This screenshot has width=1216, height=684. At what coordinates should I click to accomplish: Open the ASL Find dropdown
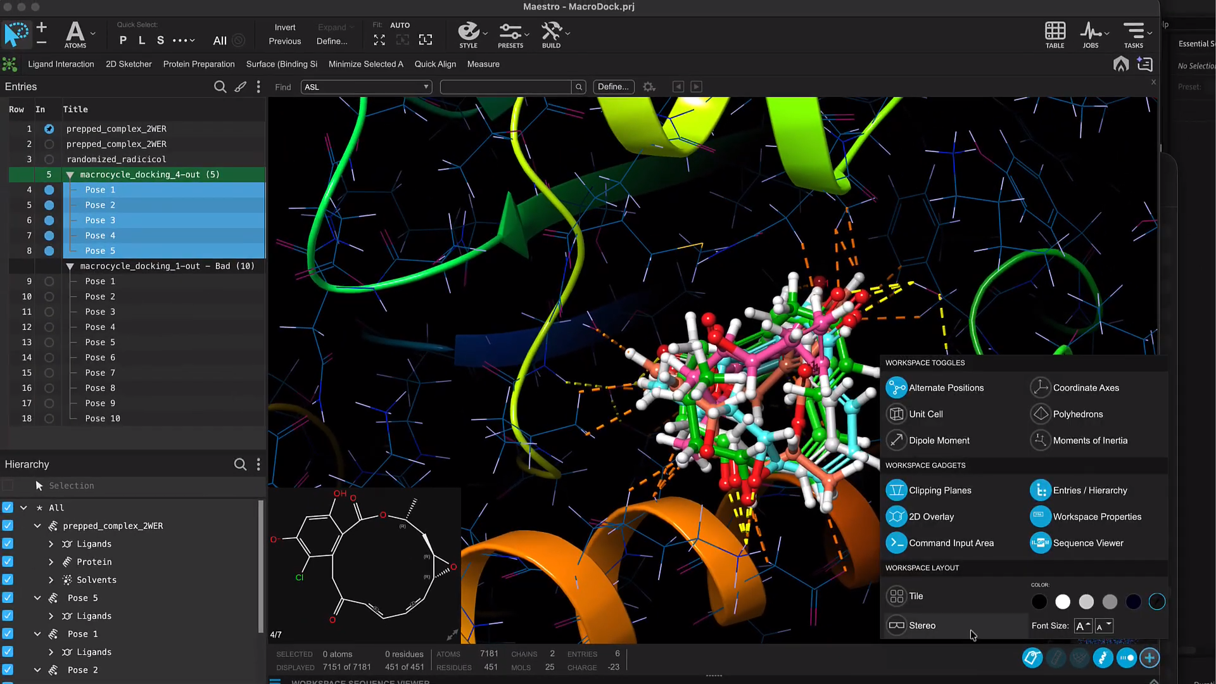click(x=367, y=87)
